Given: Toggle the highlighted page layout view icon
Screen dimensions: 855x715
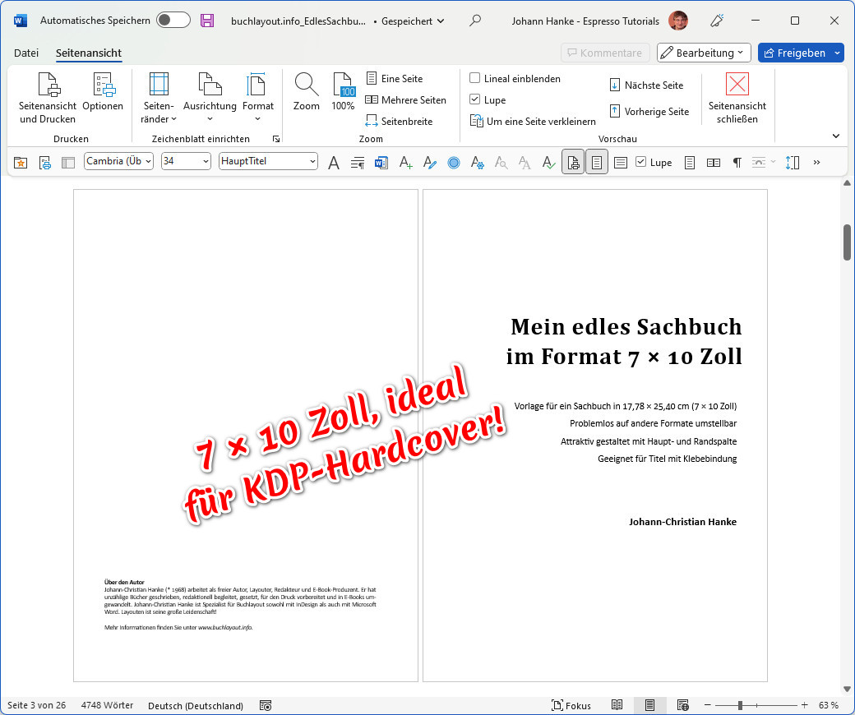Looking at the screenshot, I should click(597, 163).
